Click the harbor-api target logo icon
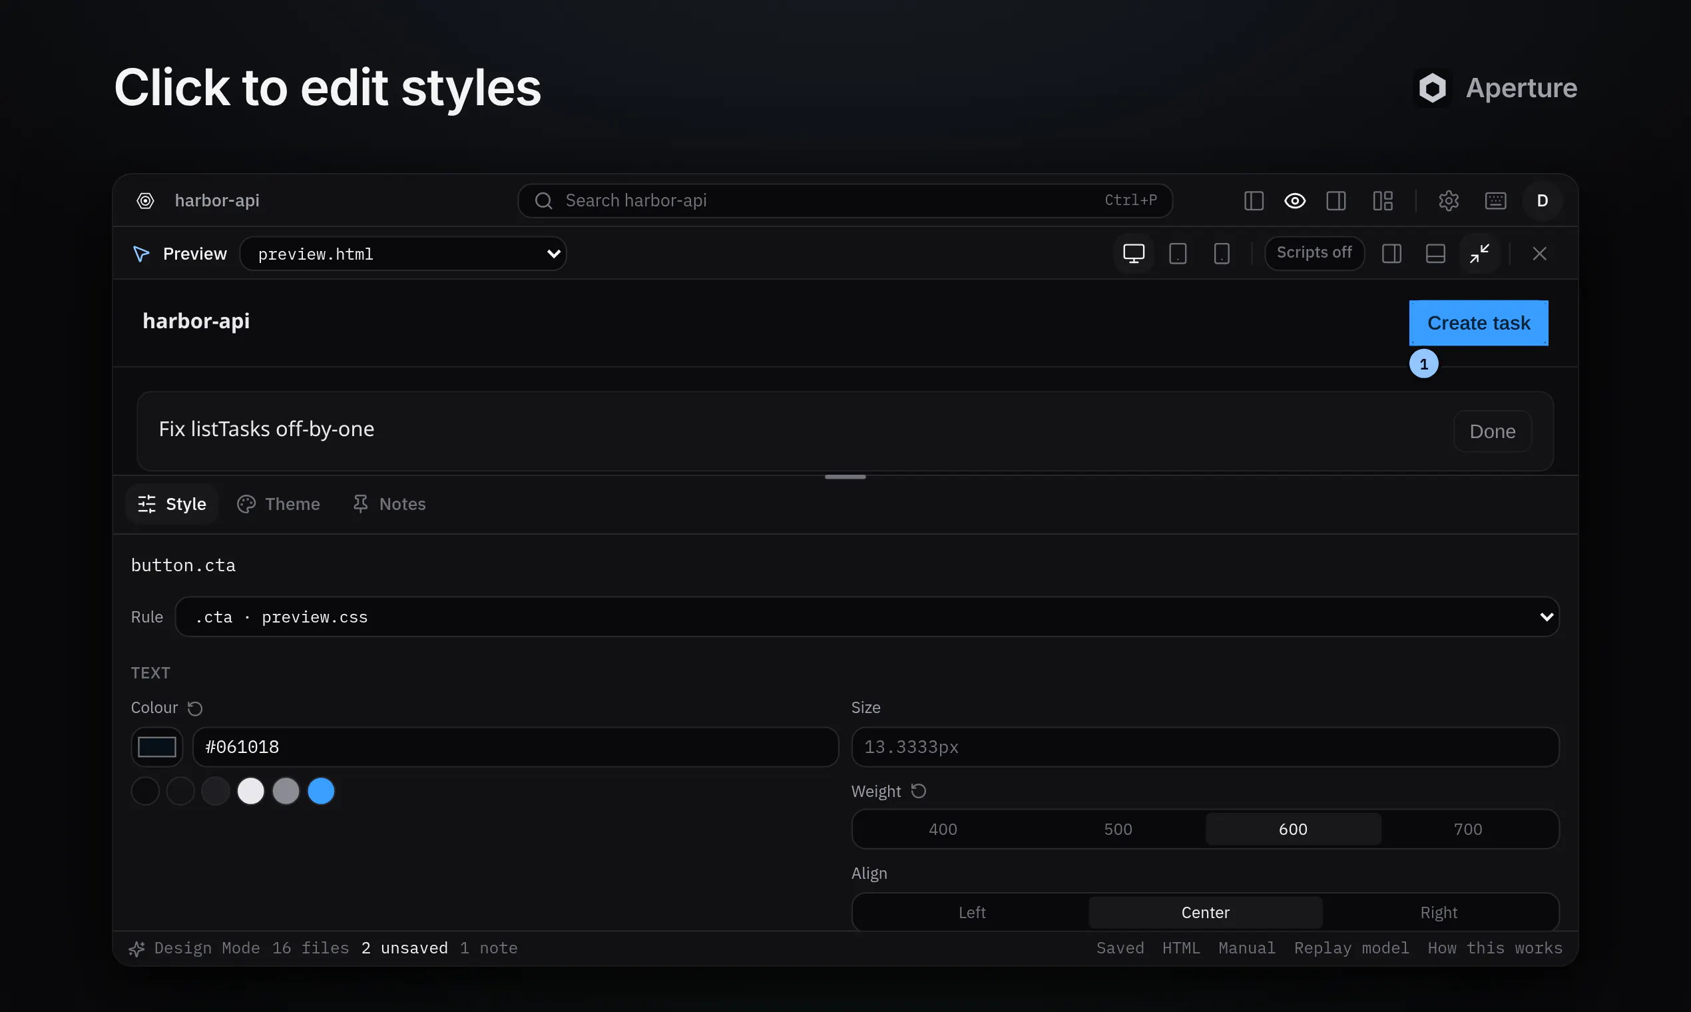 pos(145,200)
